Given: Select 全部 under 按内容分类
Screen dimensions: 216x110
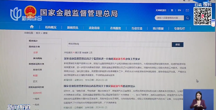Looking at the screenshot, I should 35,52.
